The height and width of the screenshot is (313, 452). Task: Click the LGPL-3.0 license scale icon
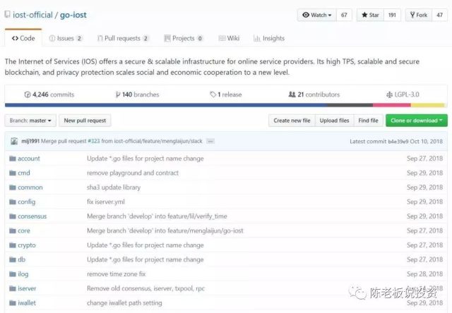click(x=389, y=94)
